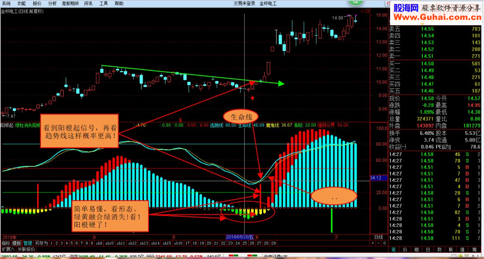Click the square icon above the price axis
484x259 pixels.
367,11
